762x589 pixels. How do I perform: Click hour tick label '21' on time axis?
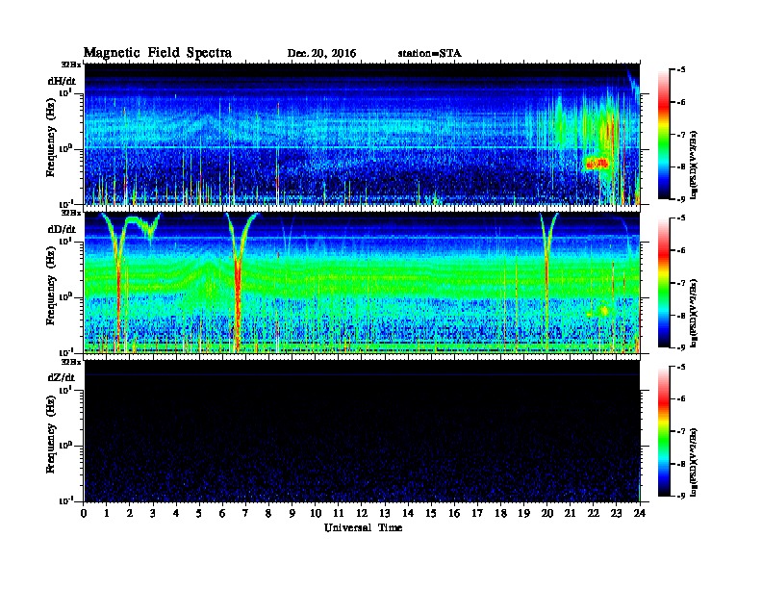[570, 514]
